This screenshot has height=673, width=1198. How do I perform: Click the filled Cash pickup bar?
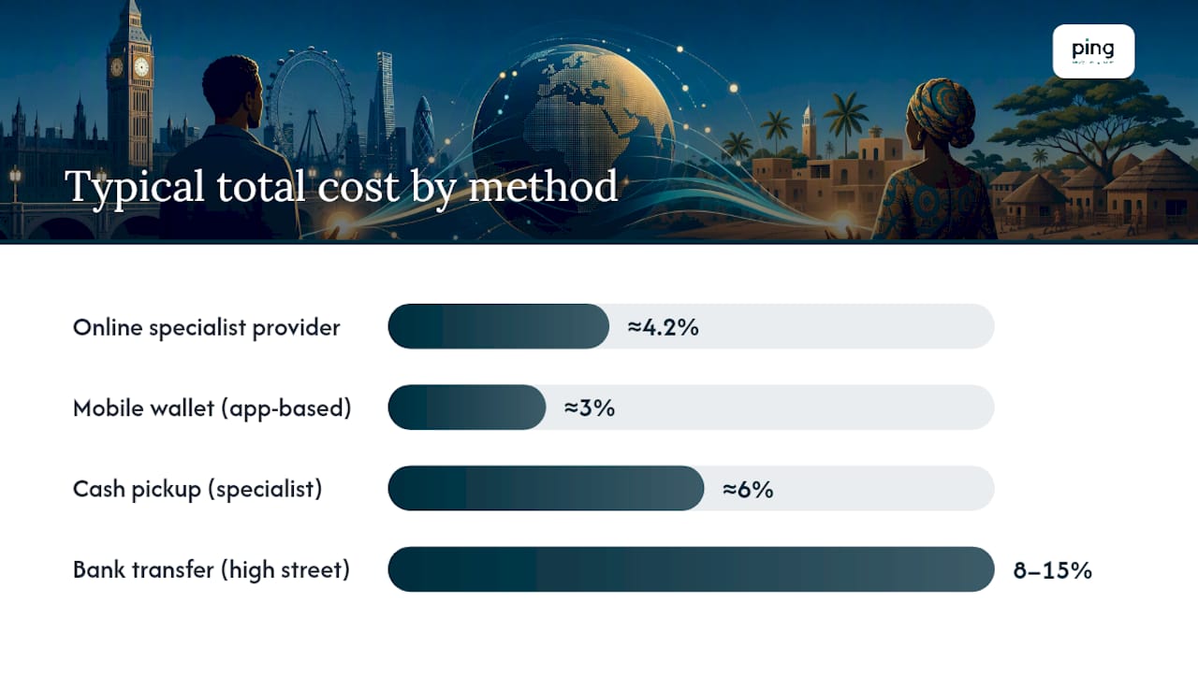(546, 488)
